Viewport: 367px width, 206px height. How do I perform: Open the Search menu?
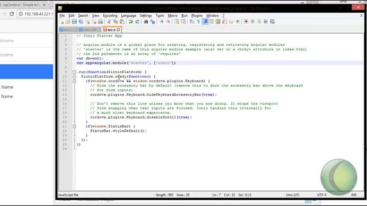click(83, 15)
